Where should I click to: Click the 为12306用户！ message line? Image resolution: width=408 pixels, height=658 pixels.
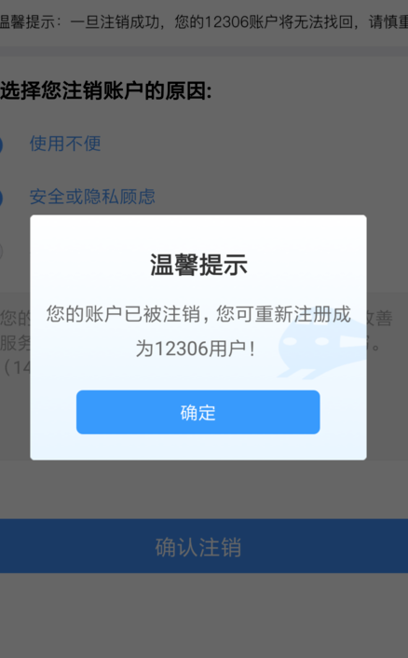(196, 349)
